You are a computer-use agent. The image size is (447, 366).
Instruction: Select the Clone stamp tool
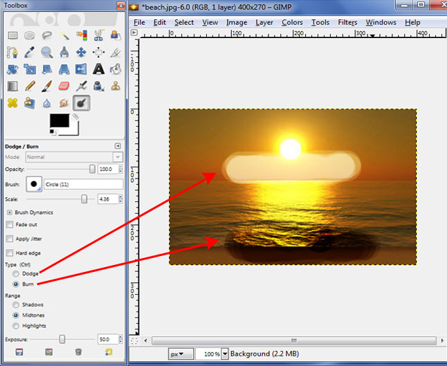pyautogui.click(x=116, y=86)
